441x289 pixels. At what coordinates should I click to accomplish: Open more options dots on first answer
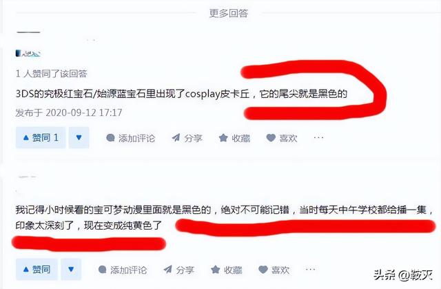tap(318, 138)
